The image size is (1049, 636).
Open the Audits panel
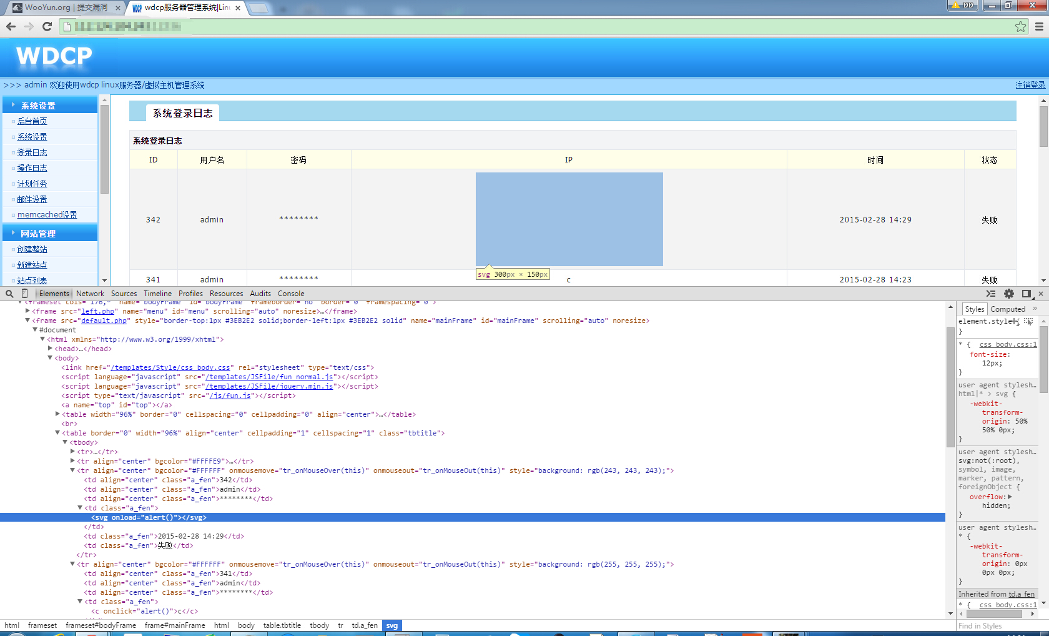click(x=260, y=294)
